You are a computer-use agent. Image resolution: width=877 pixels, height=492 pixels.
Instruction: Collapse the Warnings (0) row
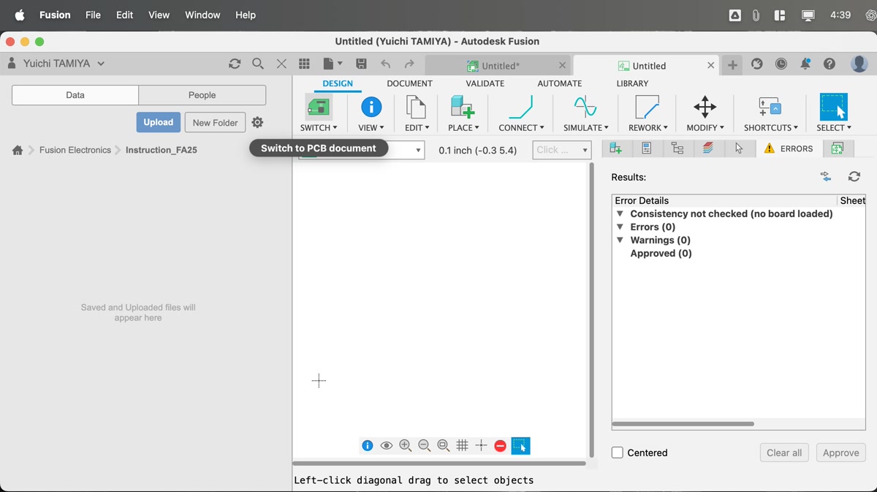pos(620,241)
